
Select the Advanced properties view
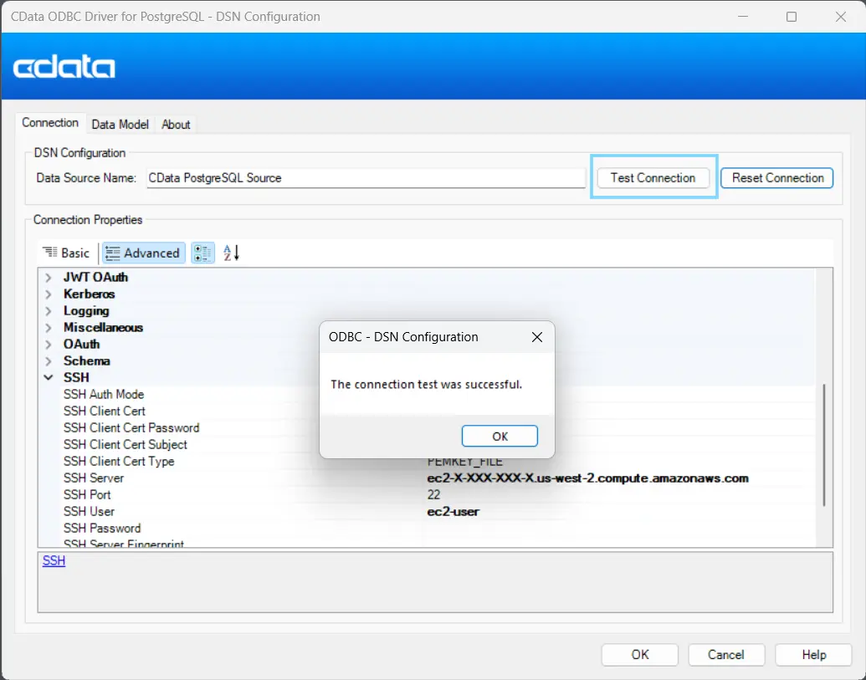tap(143, 253)
